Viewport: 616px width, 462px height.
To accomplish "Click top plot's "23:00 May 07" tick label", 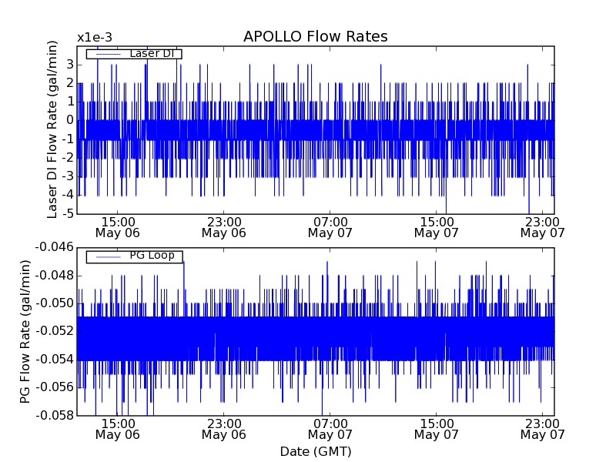I will pos(543,226).
